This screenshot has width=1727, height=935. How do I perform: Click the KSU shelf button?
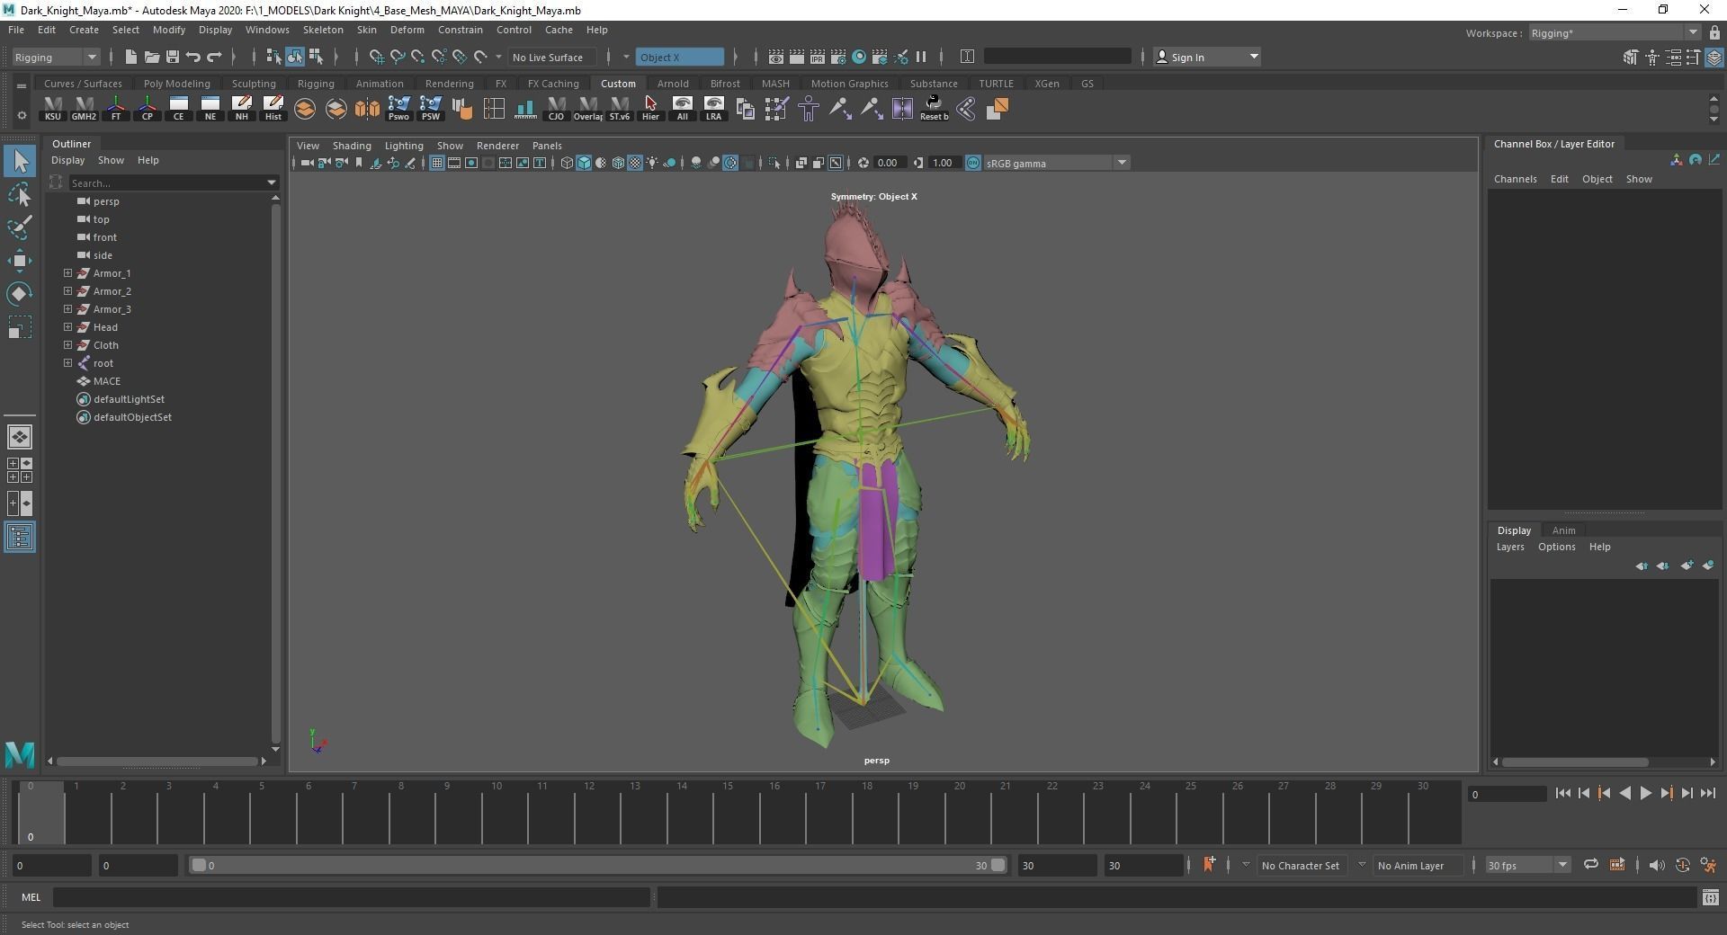(53, 109)
